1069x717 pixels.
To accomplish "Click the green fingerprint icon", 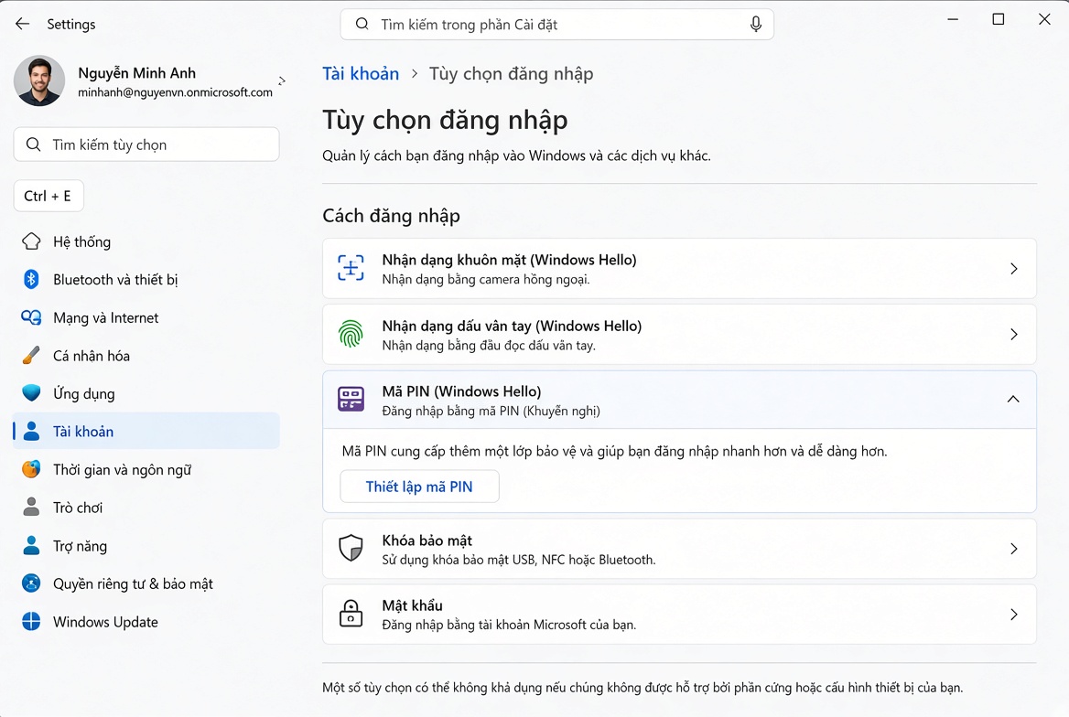I will click(x=351, y=334).
